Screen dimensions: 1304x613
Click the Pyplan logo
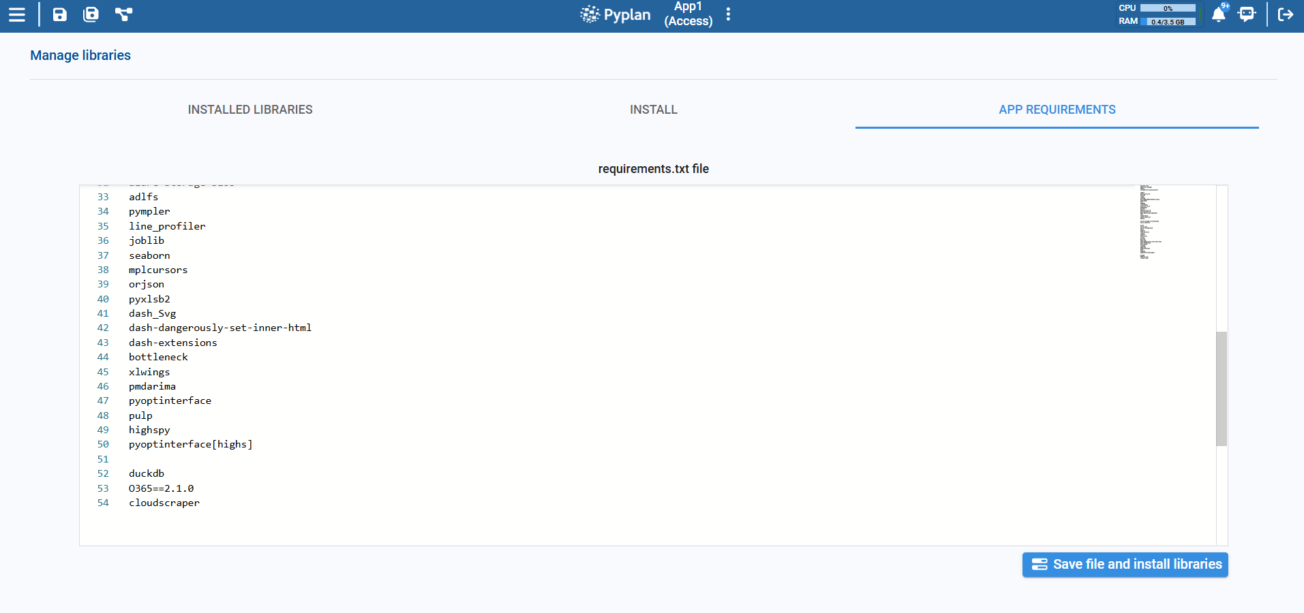coord(615,14)
